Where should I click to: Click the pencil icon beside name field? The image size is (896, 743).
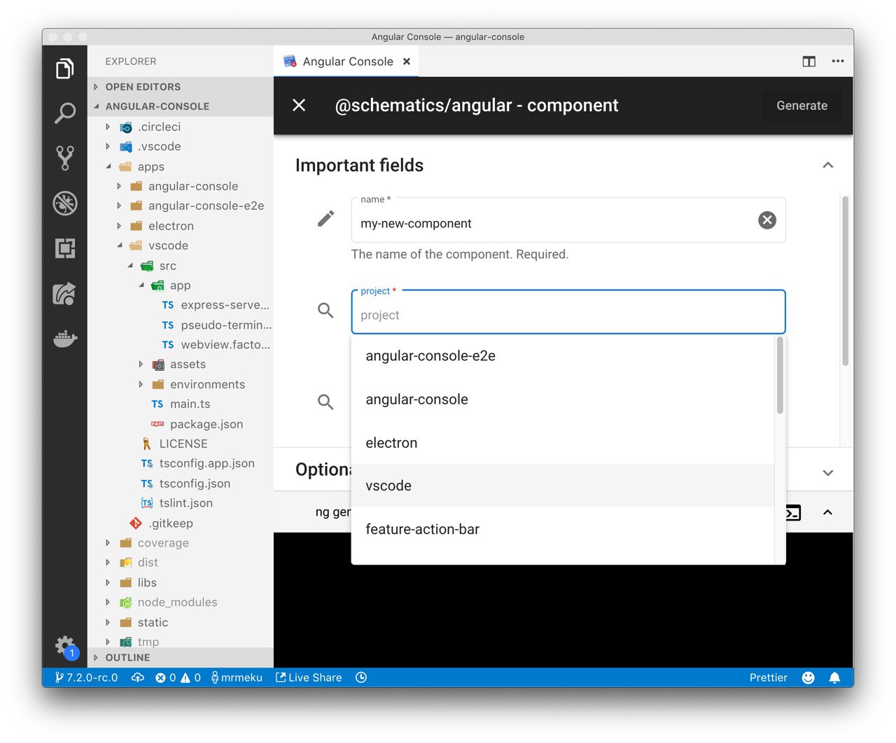pyautogui.click(x=325, y=219)
